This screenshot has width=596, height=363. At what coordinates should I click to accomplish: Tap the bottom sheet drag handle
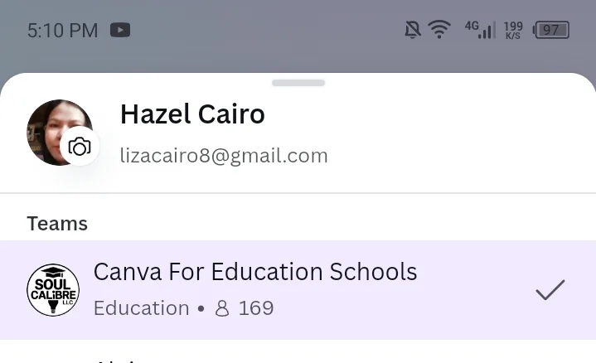pyautogui.click(x=298, y=83)
